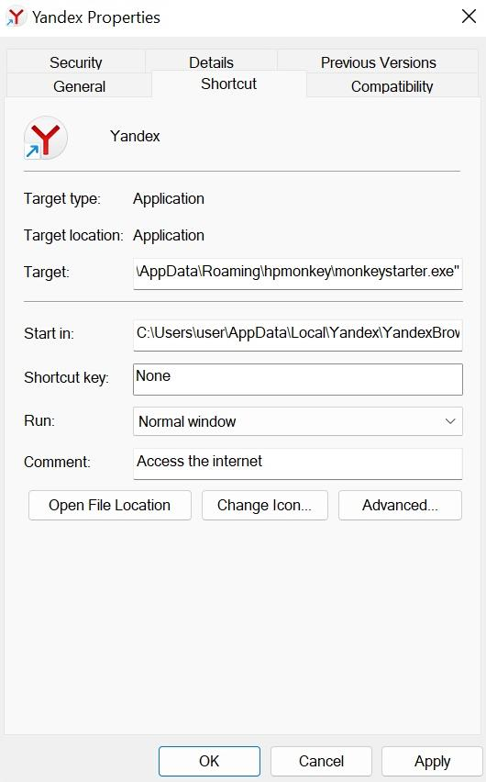Screen dimensions: 486x782
Task: Click the Yandex icon in the title bar
Action: [16, 17]
